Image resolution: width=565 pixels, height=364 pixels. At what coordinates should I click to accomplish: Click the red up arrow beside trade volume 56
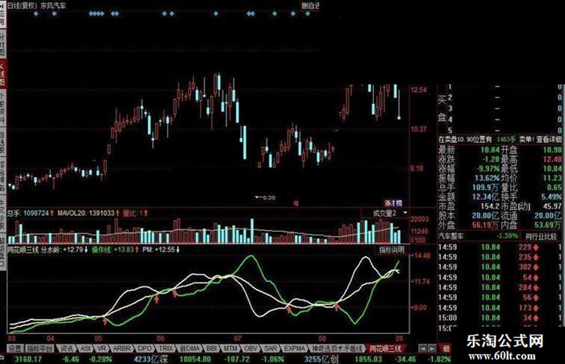point(536,298)
